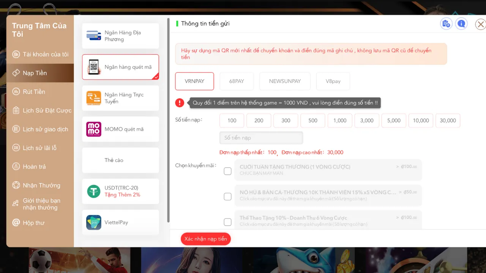Open the blue info icon

461,24
